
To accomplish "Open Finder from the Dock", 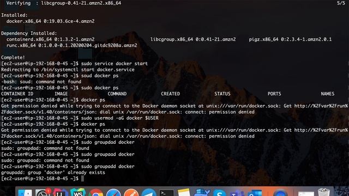I will [25, 193].
